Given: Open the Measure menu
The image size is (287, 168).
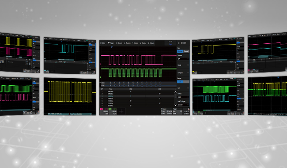Looking at the screenshot, I should [x=127, y=43].
